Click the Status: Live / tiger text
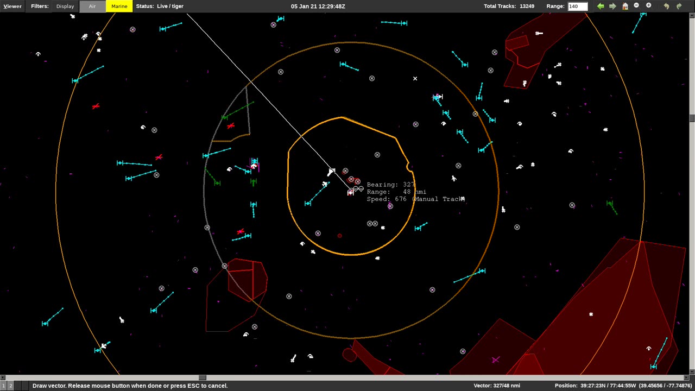Image resolution: width=695 pixels, height=391 pixels. pos(160,6)
